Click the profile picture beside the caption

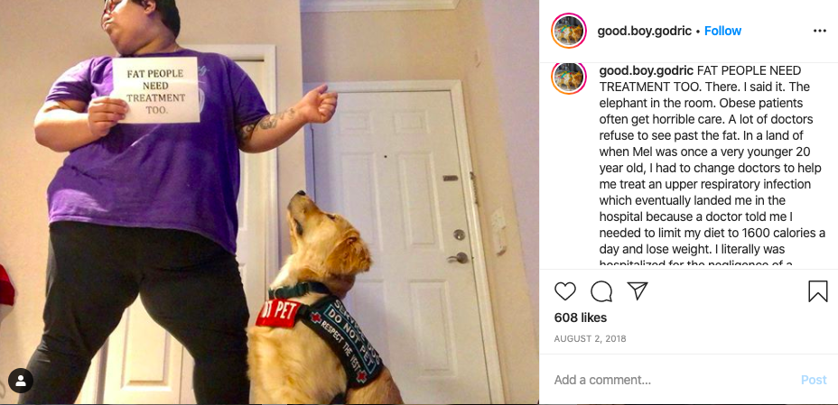click(569, 78)
